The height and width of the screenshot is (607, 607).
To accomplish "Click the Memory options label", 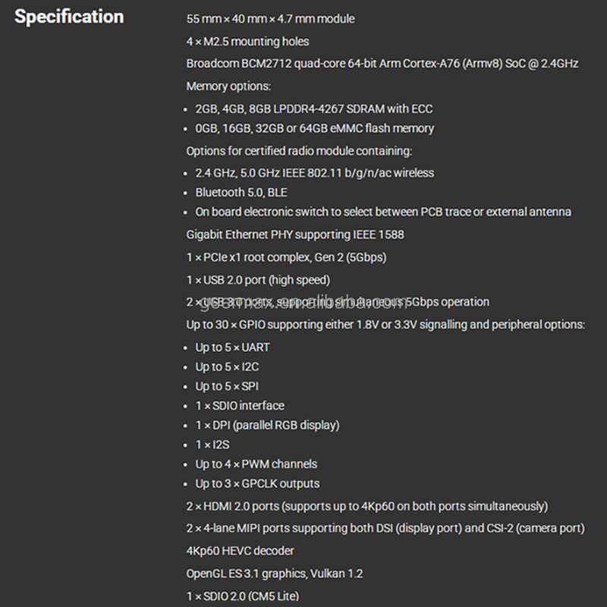I will 228,86.
